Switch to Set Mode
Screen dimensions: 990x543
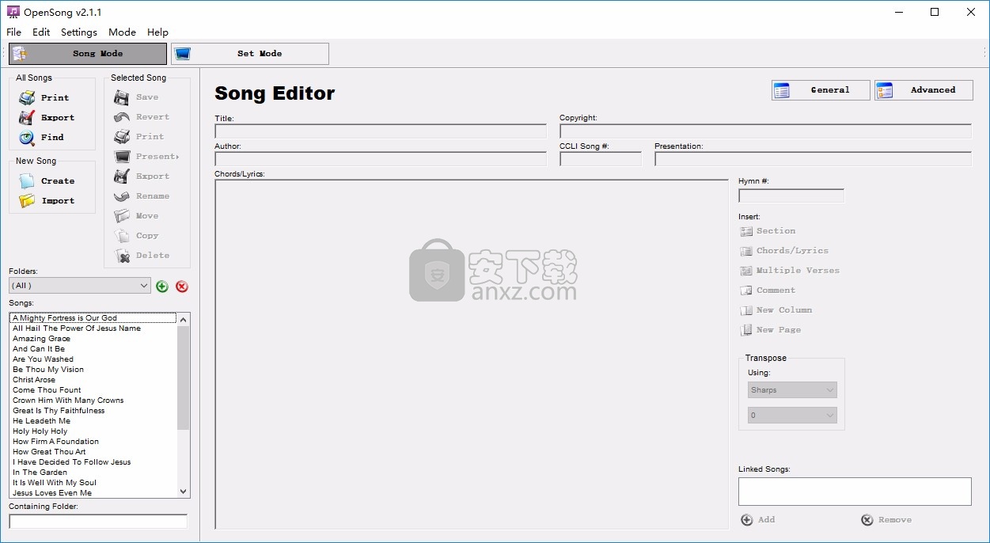(250, 54)
